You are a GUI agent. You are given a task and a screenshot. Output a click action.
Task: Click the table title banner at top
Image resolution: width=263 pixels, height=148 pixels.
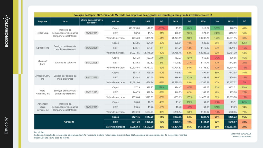[x=143, y=15]
